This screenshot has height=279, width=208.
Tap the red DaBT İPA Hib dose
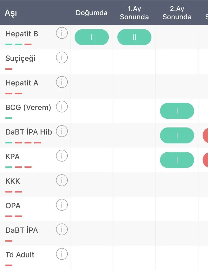point(206,135)
